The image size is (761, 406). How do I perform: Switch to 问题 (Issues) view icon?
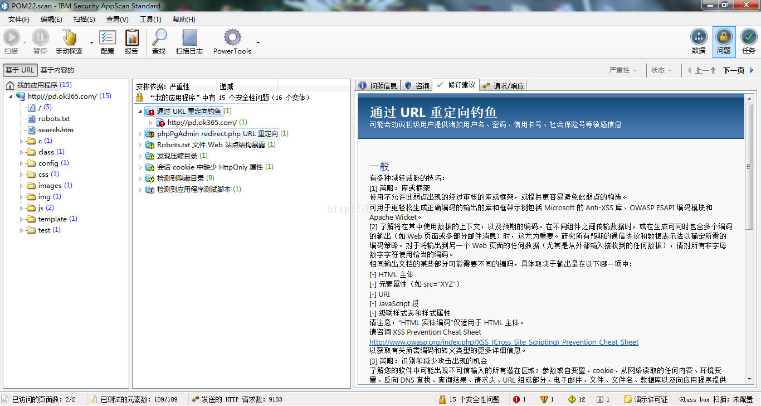pyautogui.click(x=724, y=37)
